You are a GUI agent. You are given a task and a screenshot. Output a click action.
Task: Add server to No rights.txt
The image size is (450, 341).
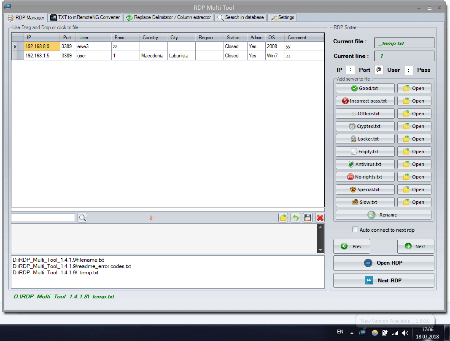(x=365, y=177)
